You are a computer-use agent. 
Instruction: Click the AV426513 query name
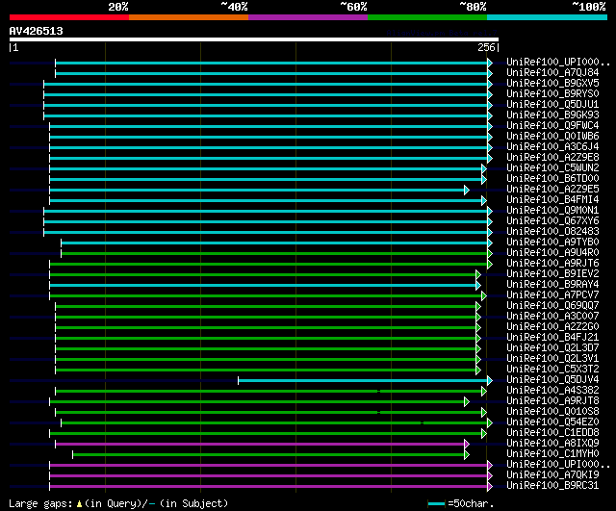point(37,31)
